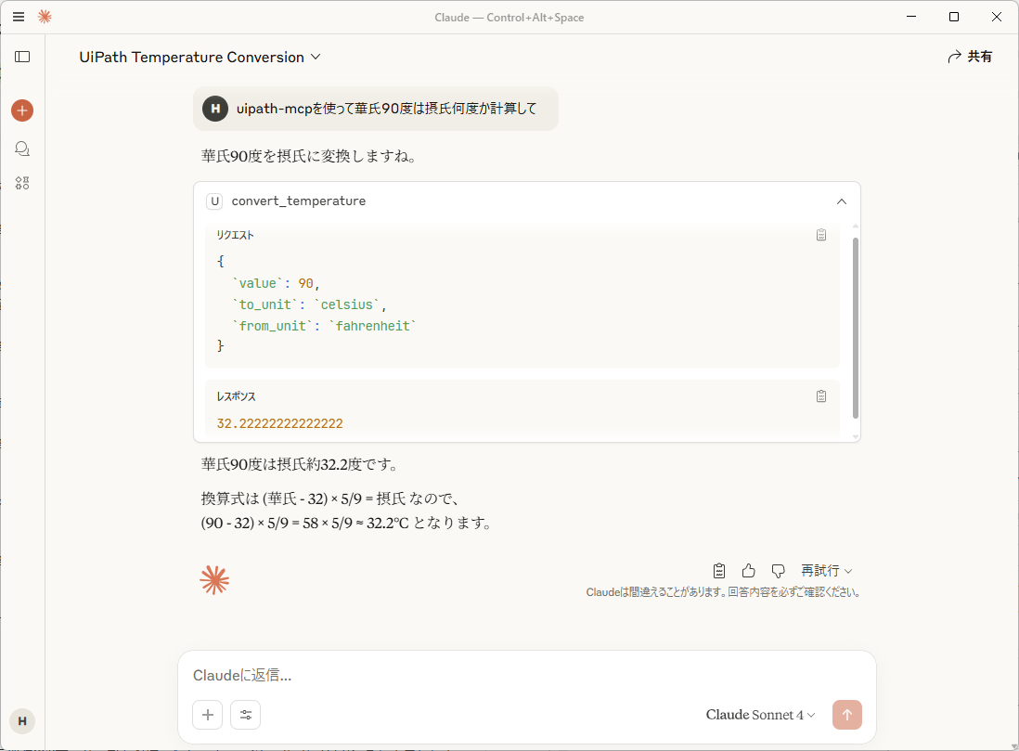Click the 華氏90度を摂氏に変換しますね text
The width and height of the screenshot is (1019, 751).
tap(309, 156)
